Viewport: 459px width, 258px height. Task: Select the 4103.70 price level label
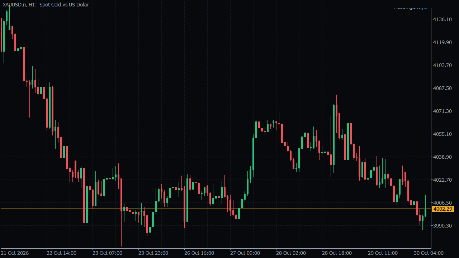coord(443,65)
